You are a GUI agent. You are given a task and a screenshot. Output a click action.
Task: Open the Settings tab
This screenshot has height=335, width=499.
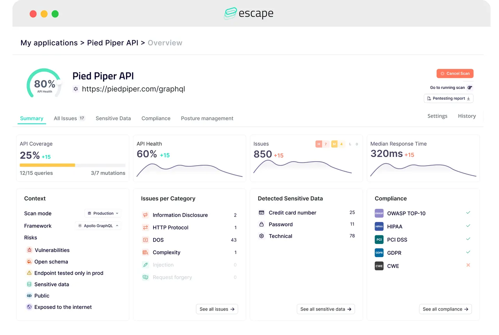(437, 116)
